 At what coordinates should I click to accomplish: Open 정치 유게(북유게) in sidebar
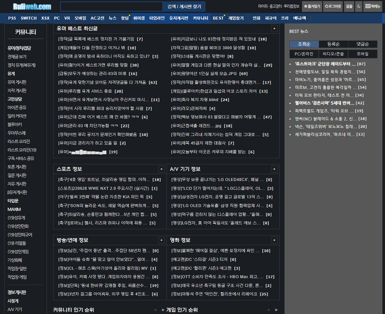[22, 65]
